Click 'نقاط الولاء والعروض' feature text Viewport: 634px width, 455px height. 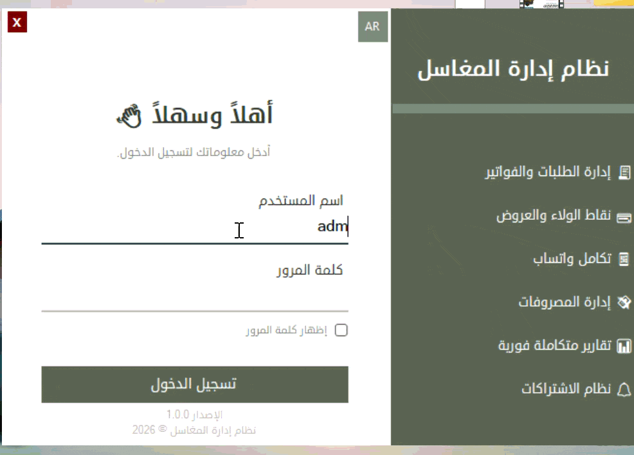click(554, 215)
